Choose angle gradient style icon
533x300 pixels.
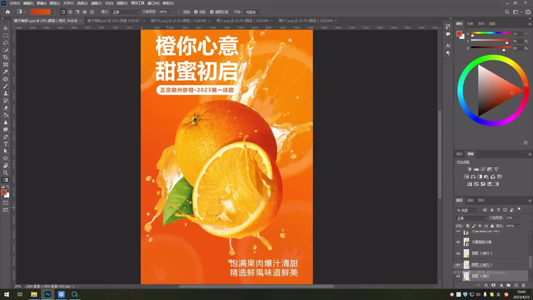pos(77,12)
